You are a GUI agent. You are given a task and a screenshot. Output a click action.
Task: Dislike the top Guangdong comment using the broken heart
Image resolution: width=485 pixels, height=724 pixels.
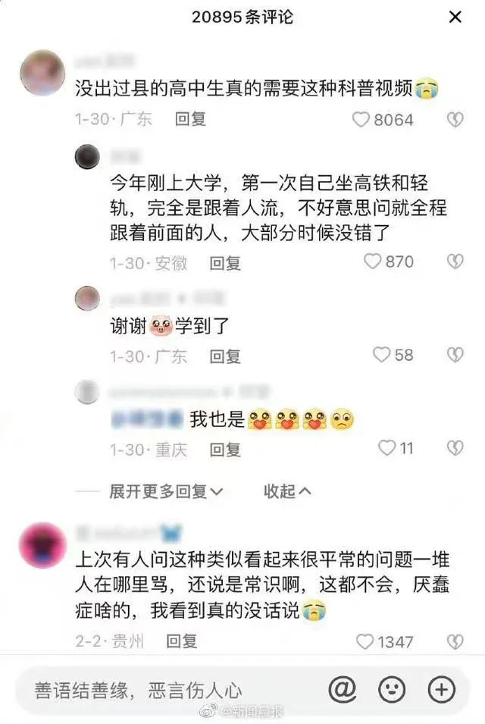pyautogui.click(x=455, y=120)
